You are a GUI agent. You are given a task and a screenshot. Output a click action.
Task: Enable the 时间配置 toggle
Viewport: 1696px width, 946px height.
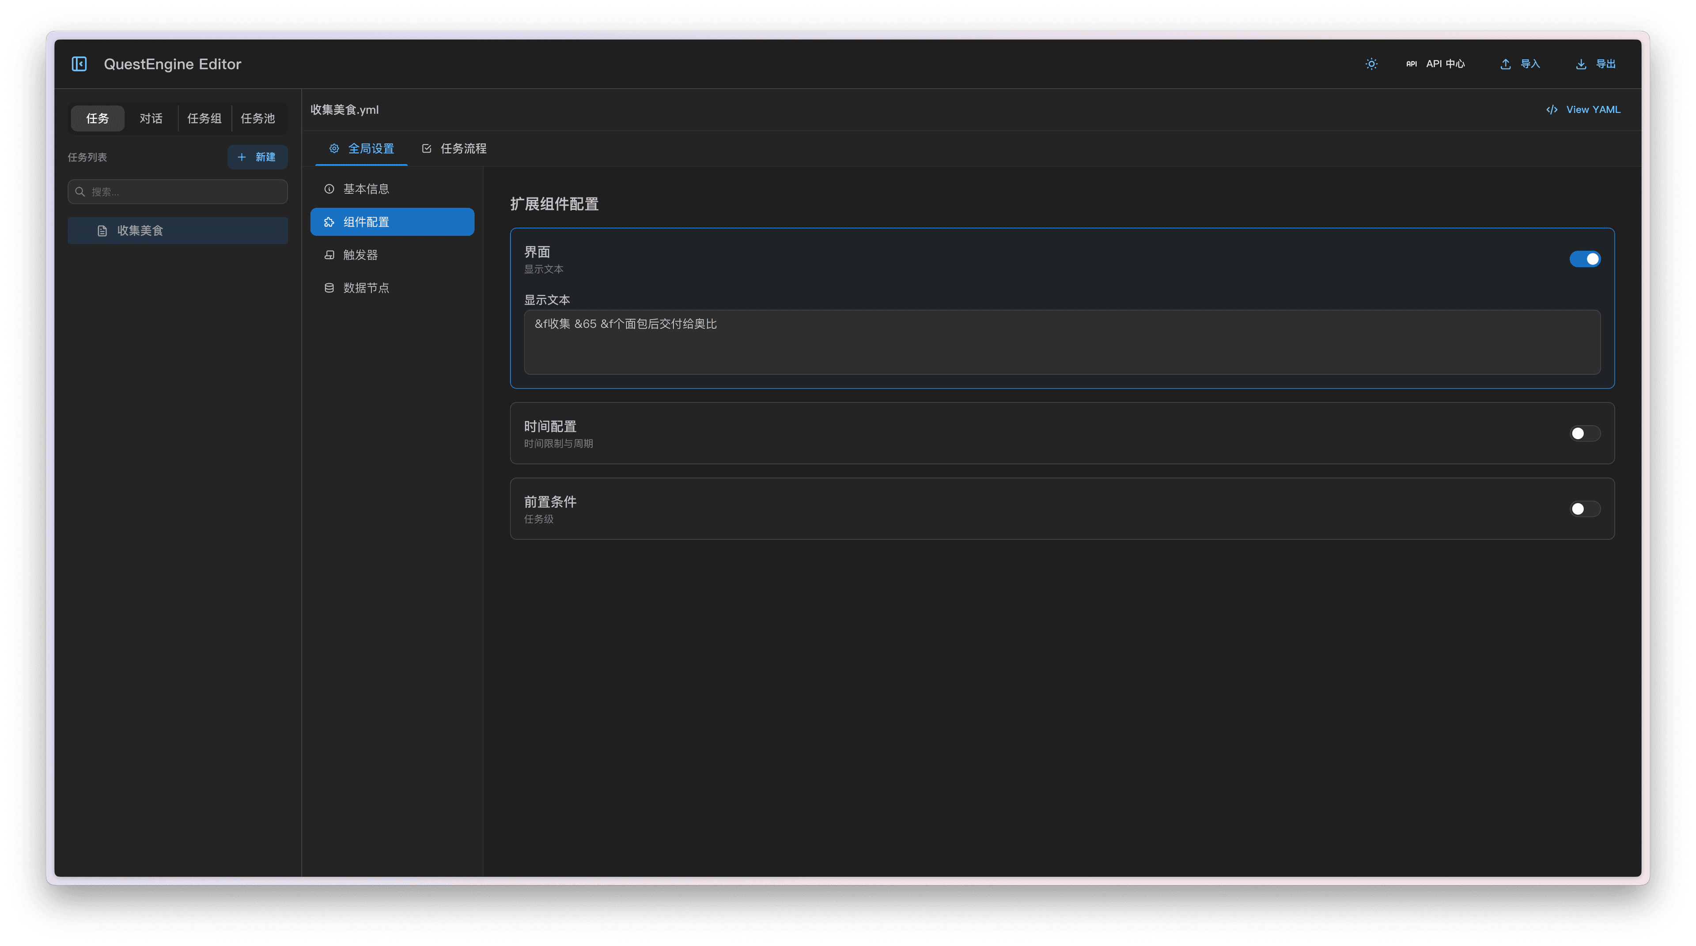pos(1585,433)
